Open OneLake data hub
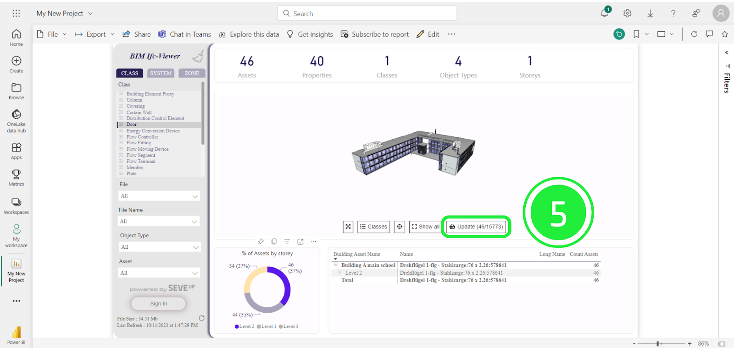734x348 pixels. click(16, 121)
